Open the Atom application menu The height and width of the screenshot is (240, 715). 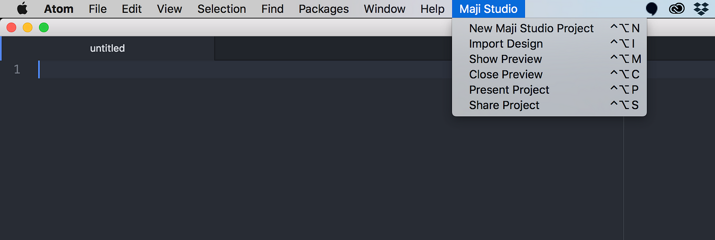[x=59, y=9]
